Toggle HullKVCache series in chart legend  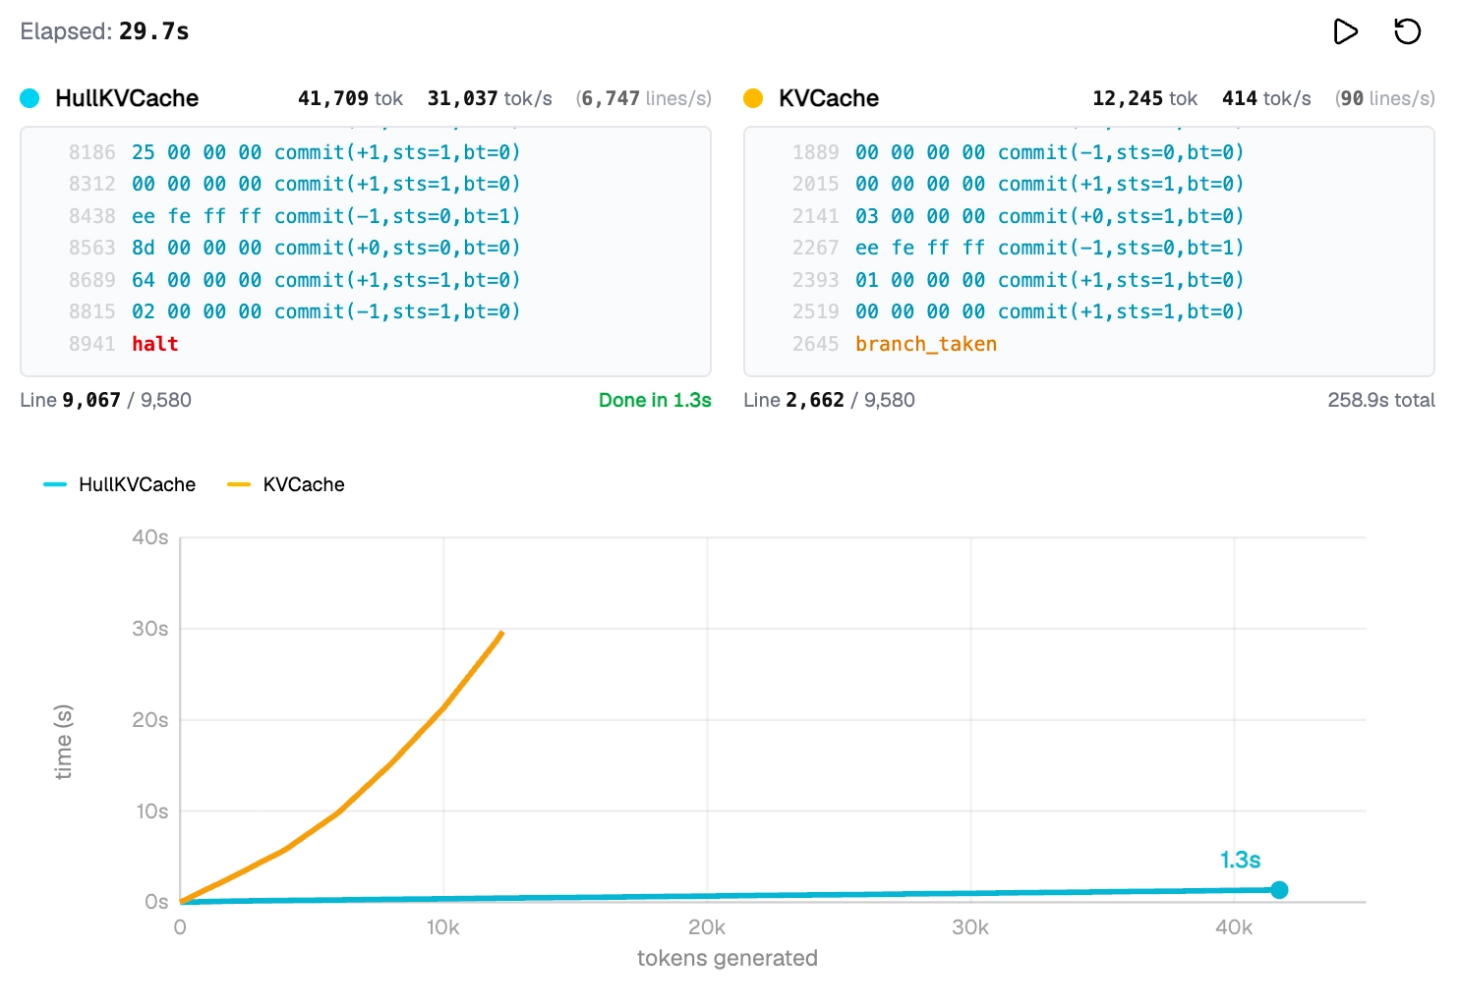pos(120,484)
